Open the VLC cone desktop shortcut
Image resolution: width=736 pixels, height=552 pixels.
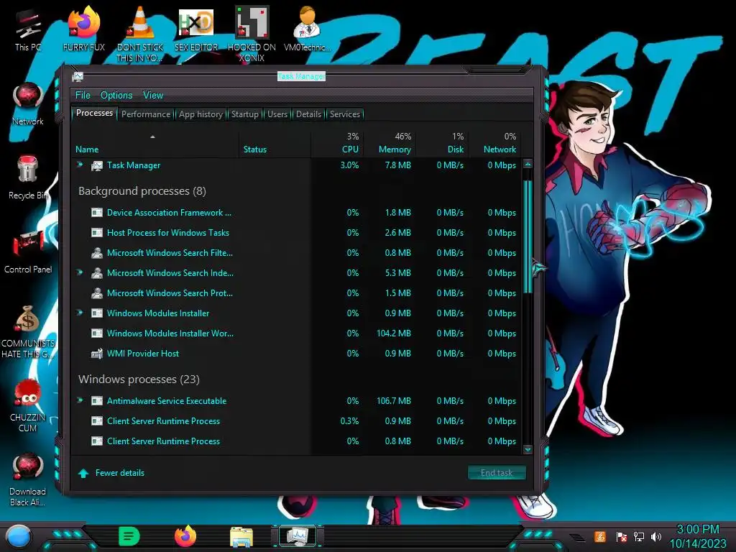coord(140,34)
